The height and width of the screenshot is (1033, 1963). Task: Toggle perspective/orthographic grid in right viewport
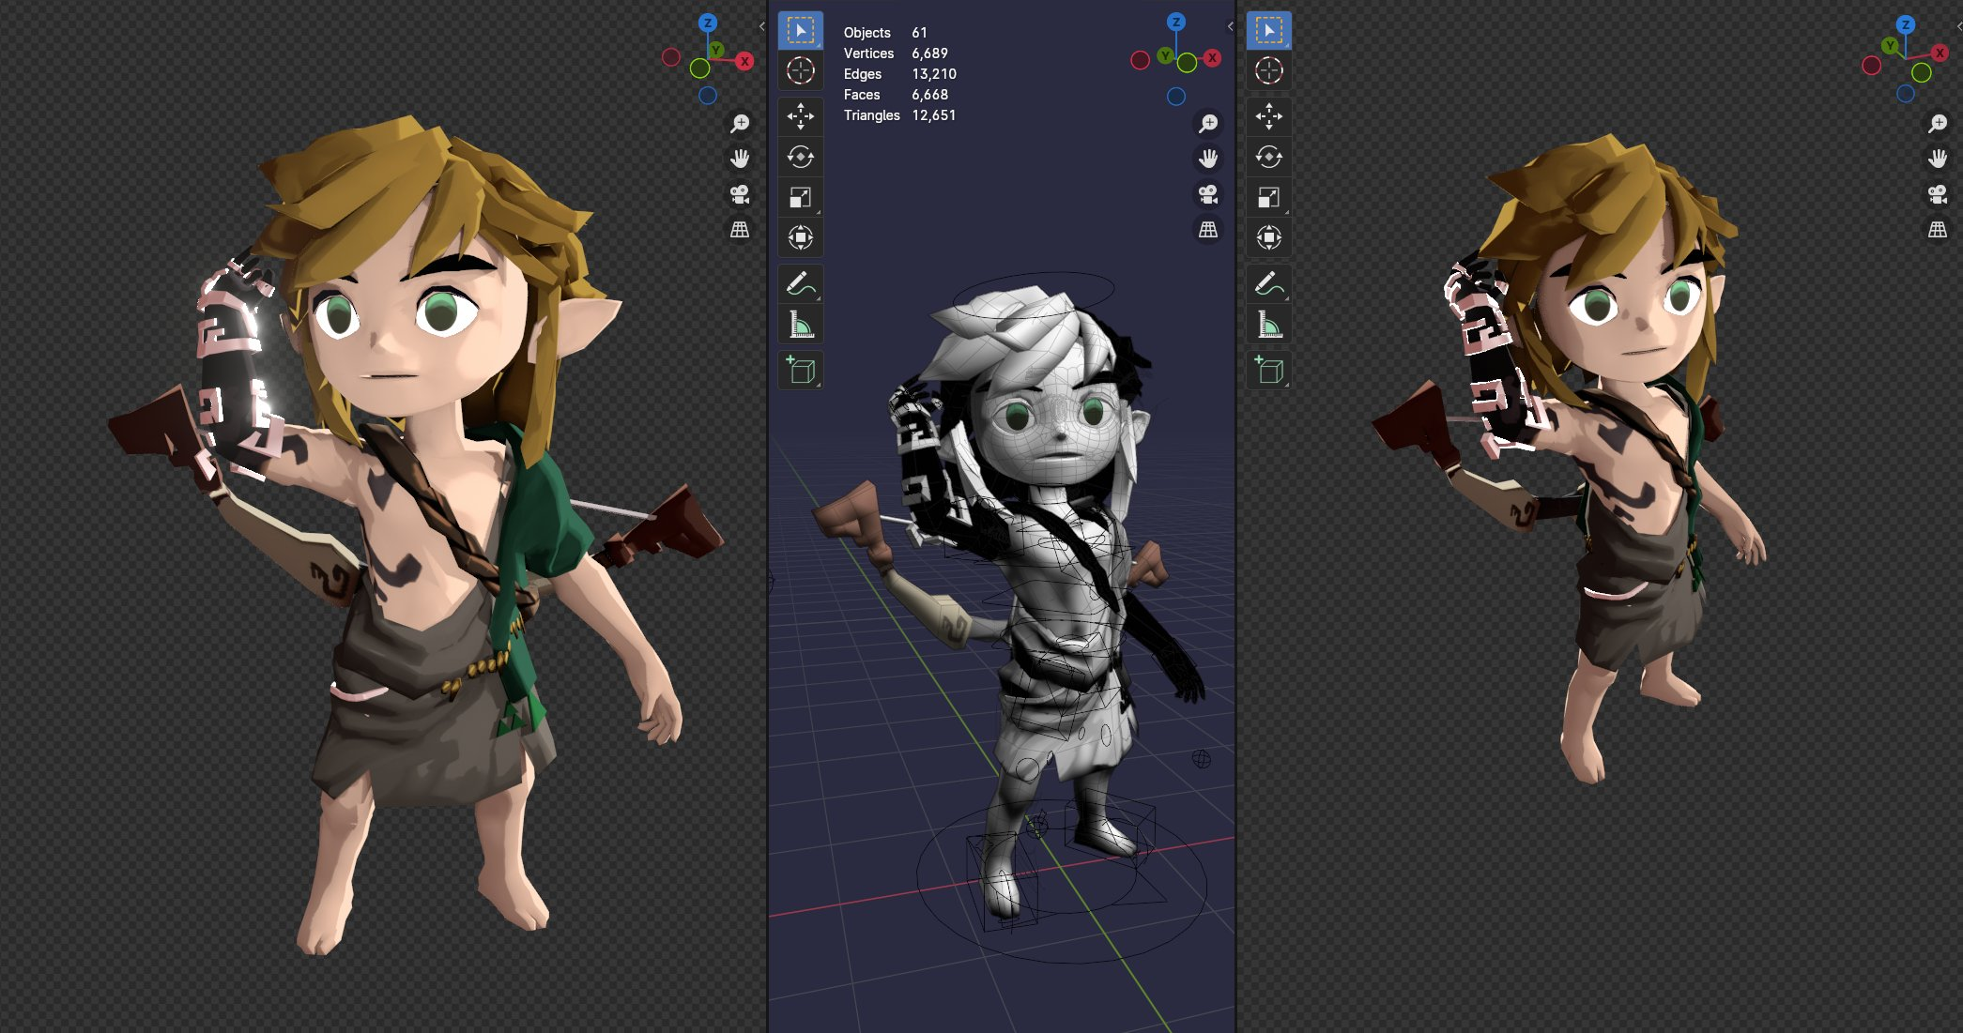pyautogui.click(x=1937, y=229)
